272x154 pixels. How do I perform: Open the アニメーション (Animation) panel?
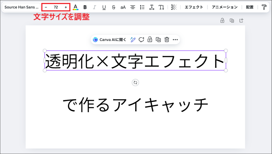coord(224,7)
